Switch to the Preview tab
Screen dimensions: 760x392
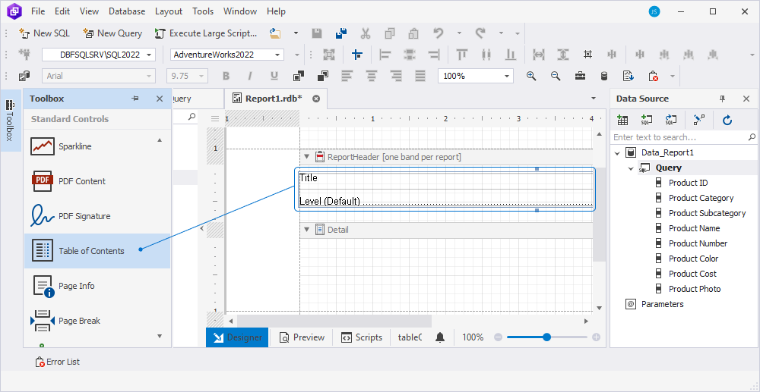302,337
